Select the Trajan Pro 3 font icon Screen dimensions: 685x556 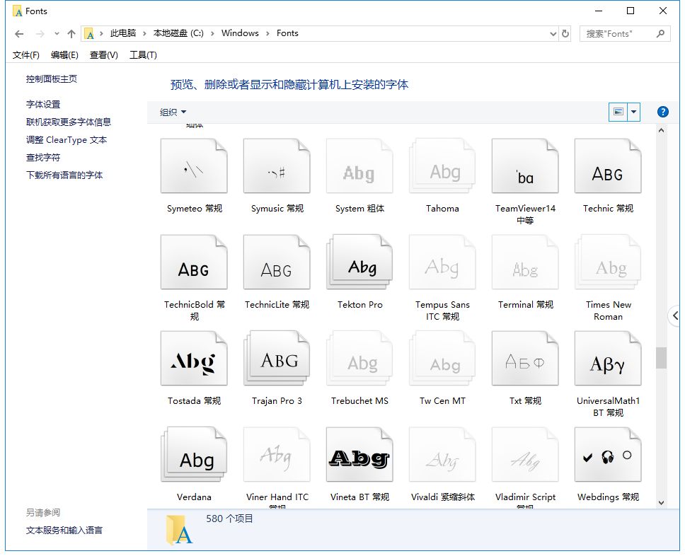pyautogui.click(x=277, y=358)
